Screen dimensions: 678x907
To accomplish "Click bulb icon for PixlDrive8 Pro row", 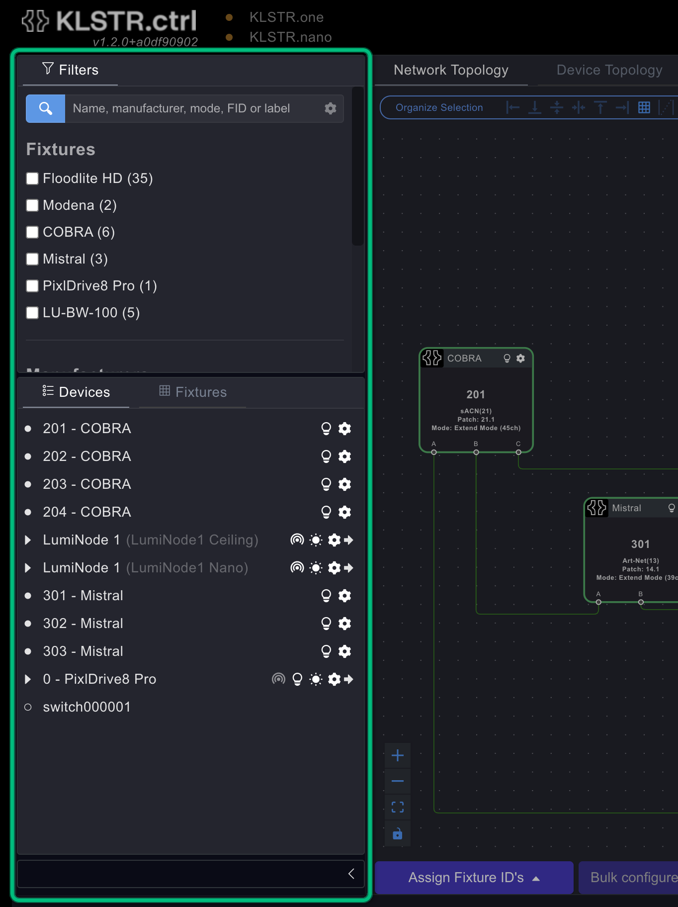I will 297,679.
